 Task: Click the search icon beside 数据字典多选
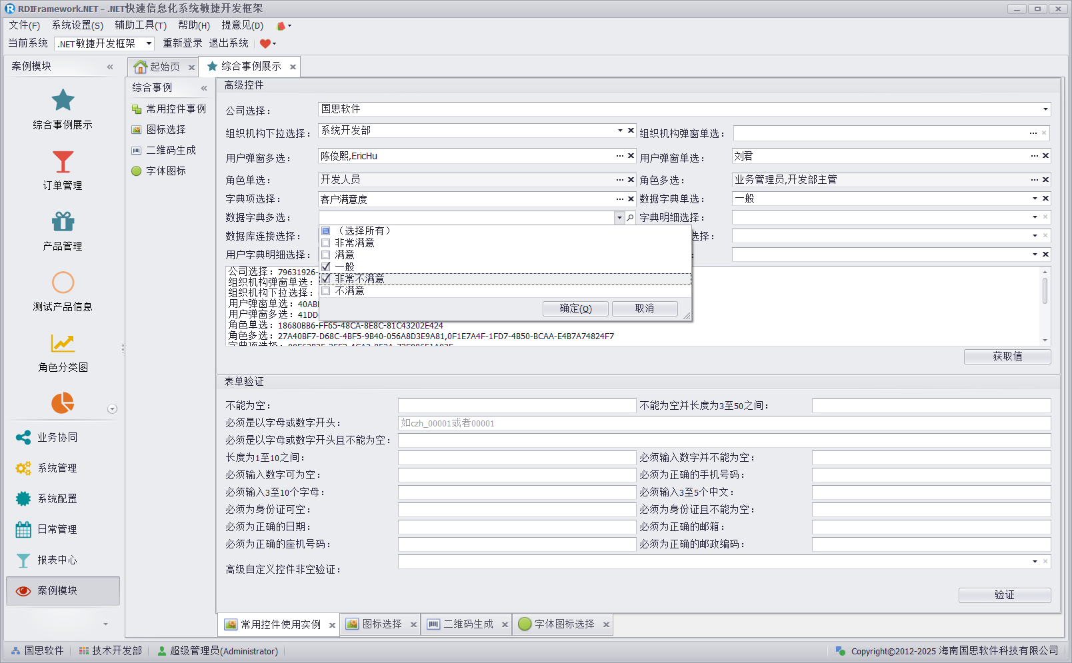click(630, 218)
